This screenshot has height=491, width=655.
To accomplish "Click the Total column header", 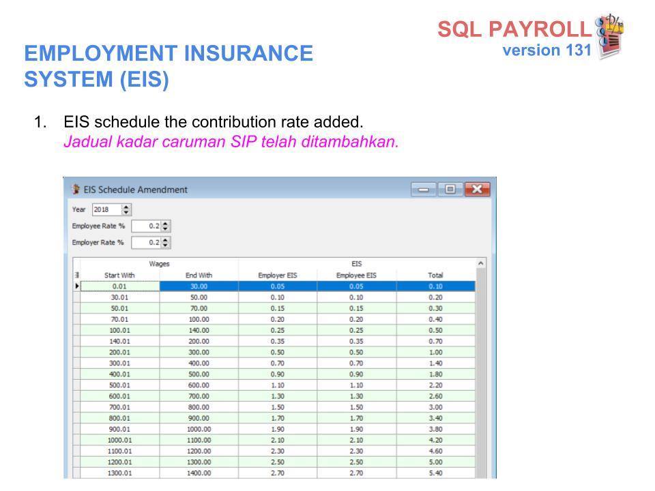I will click(x=435, y=275).
